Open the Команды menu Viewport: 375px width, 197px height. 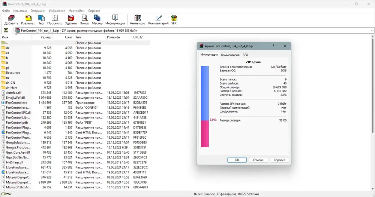point(20,11)
